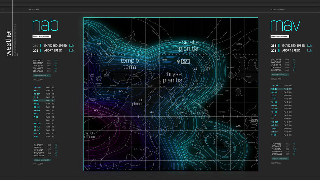
Task: Switch to the vertical weather tab
Action: (9, 43)
